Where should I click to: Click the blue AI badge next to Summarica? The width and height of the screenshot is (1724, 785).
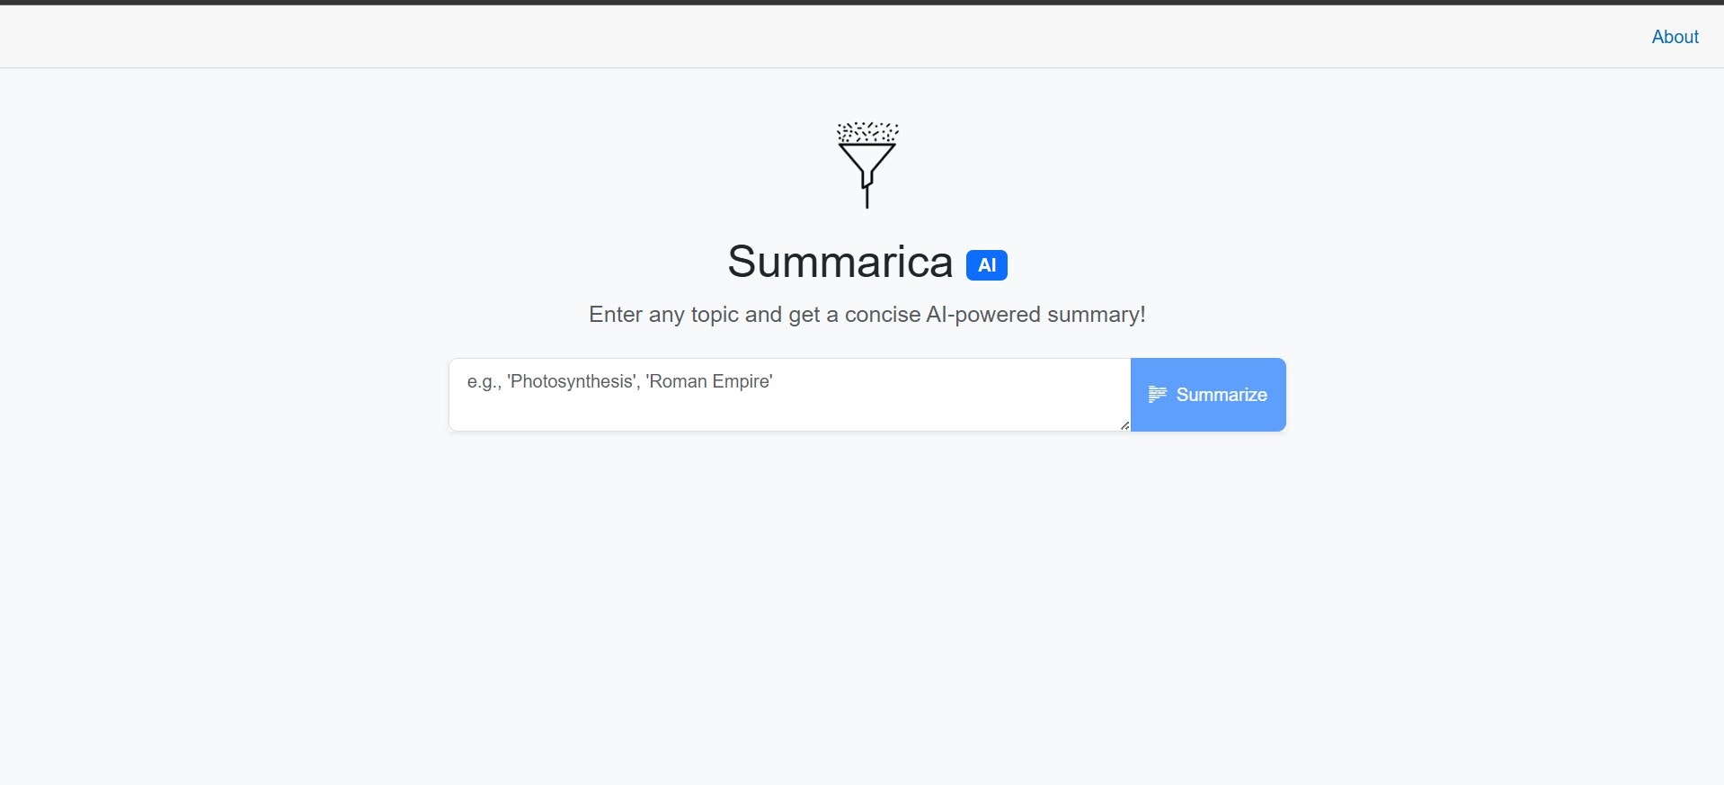[x=986, y=264]
